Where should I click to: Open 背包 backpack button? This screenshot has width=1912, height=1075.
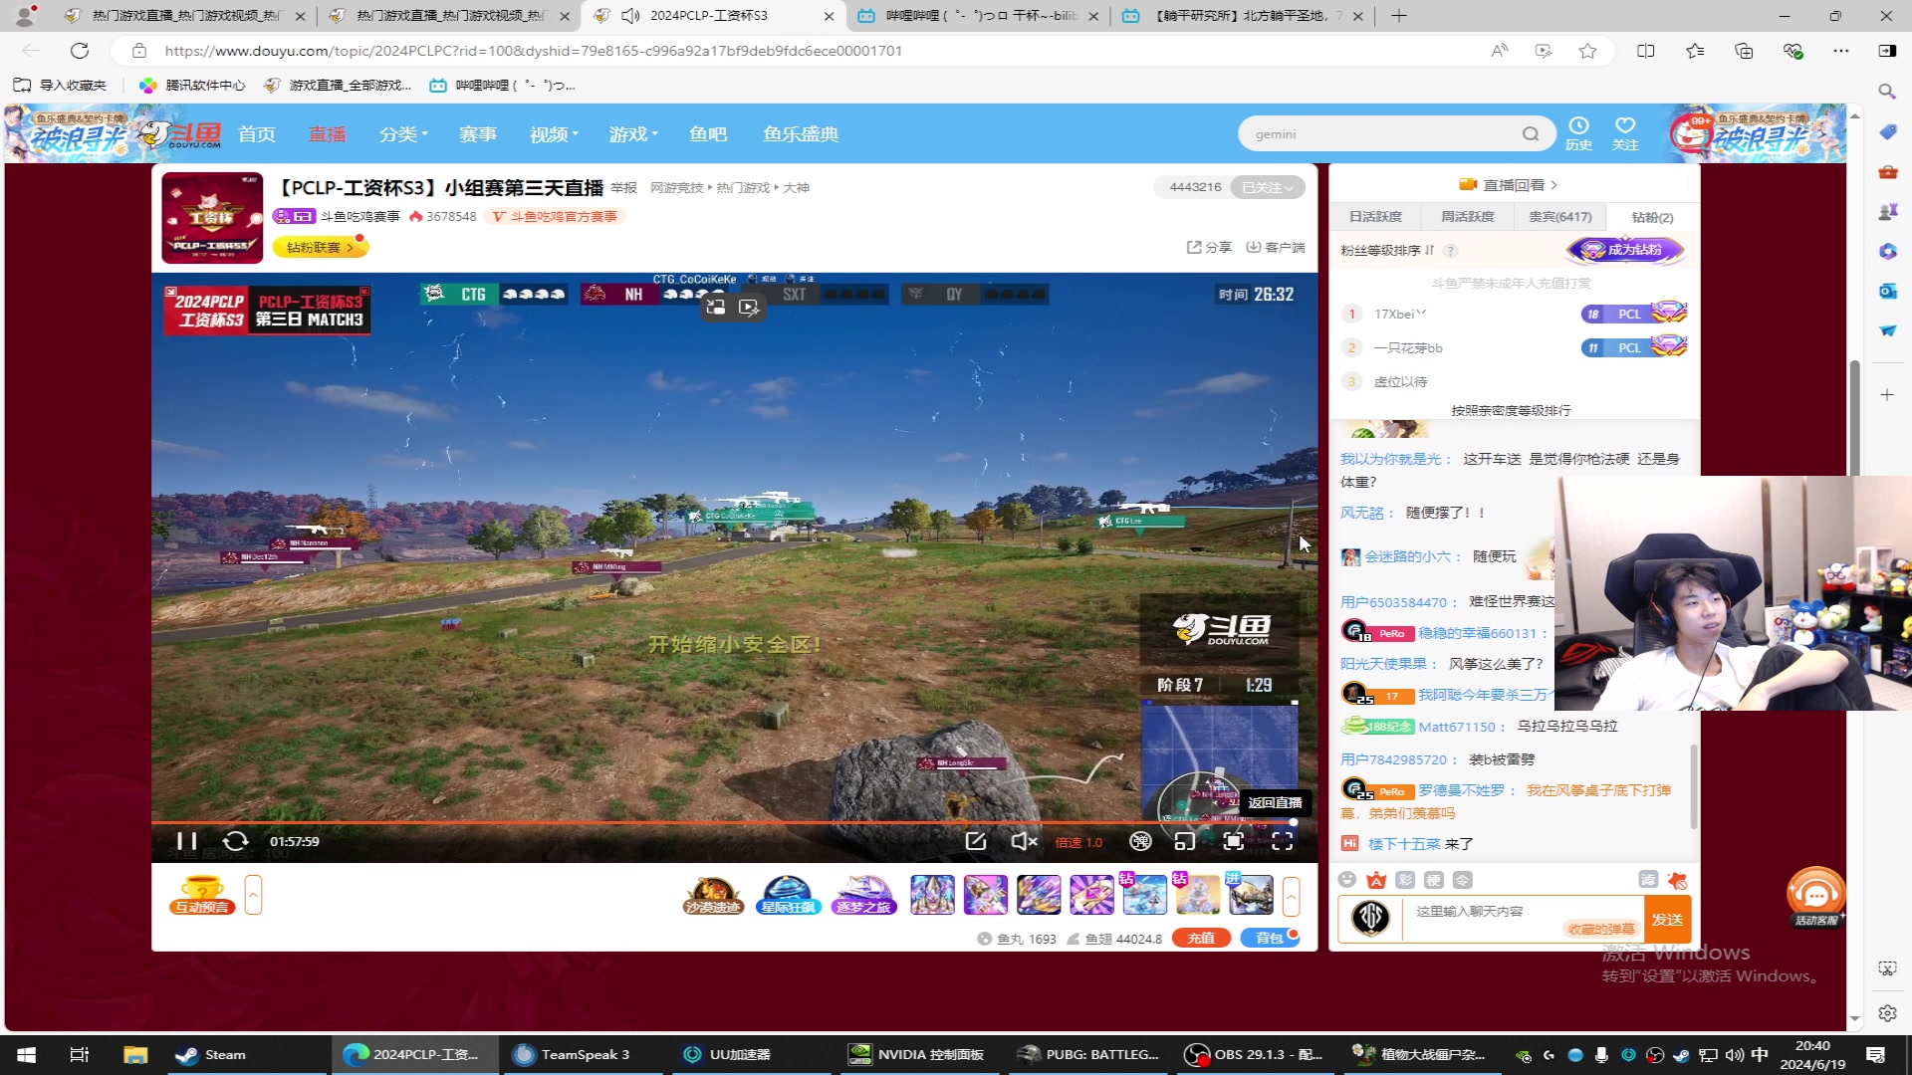[x=1270, y=939]
